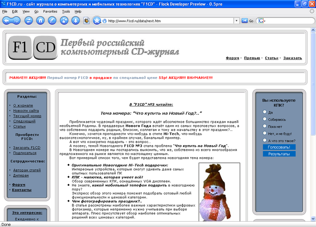Open the blog editor quill icon
The width and height of the screenshot is (316, 227).
pos(52,20)
